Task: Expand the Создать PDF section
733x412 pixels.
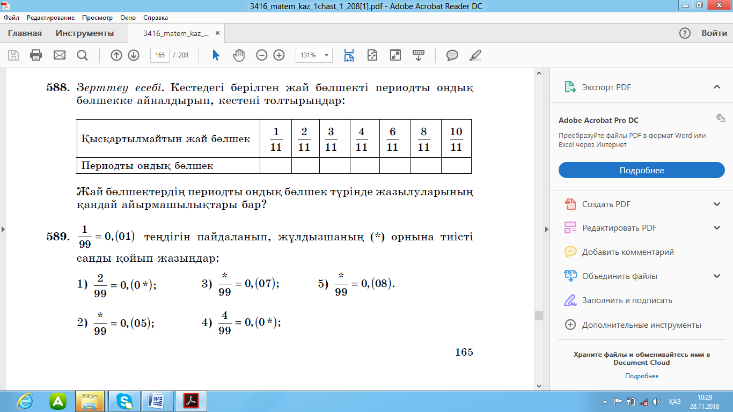Action: click(716, 204)
